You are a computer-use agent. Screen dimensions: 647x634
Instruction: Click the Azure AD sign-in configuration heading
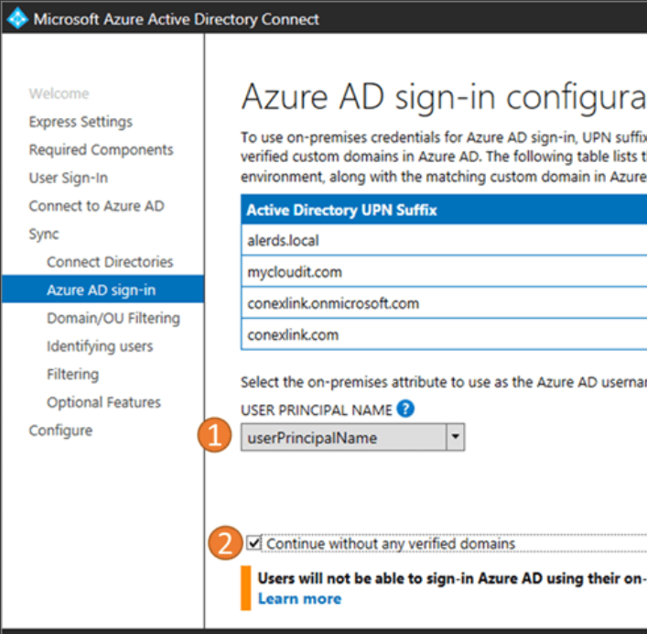point(444,97)
